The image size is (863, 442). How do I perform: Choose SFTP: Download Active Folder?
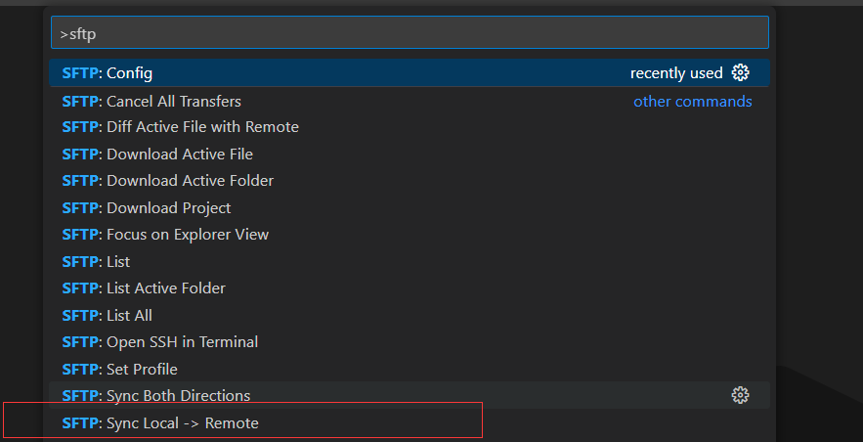410,181
